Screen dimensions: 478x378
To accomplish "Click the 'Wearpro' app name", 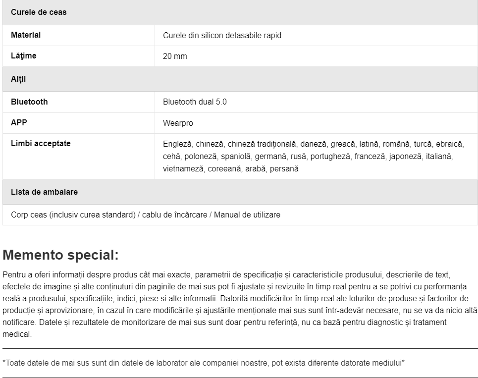I will pos(178,123).
